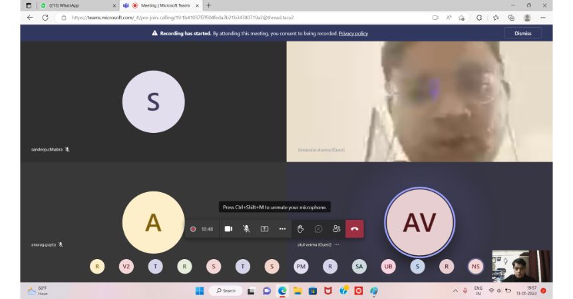The height and width of the screenshot is (299, 573).
Task: Turn the camera off
Action: [228, 229]
